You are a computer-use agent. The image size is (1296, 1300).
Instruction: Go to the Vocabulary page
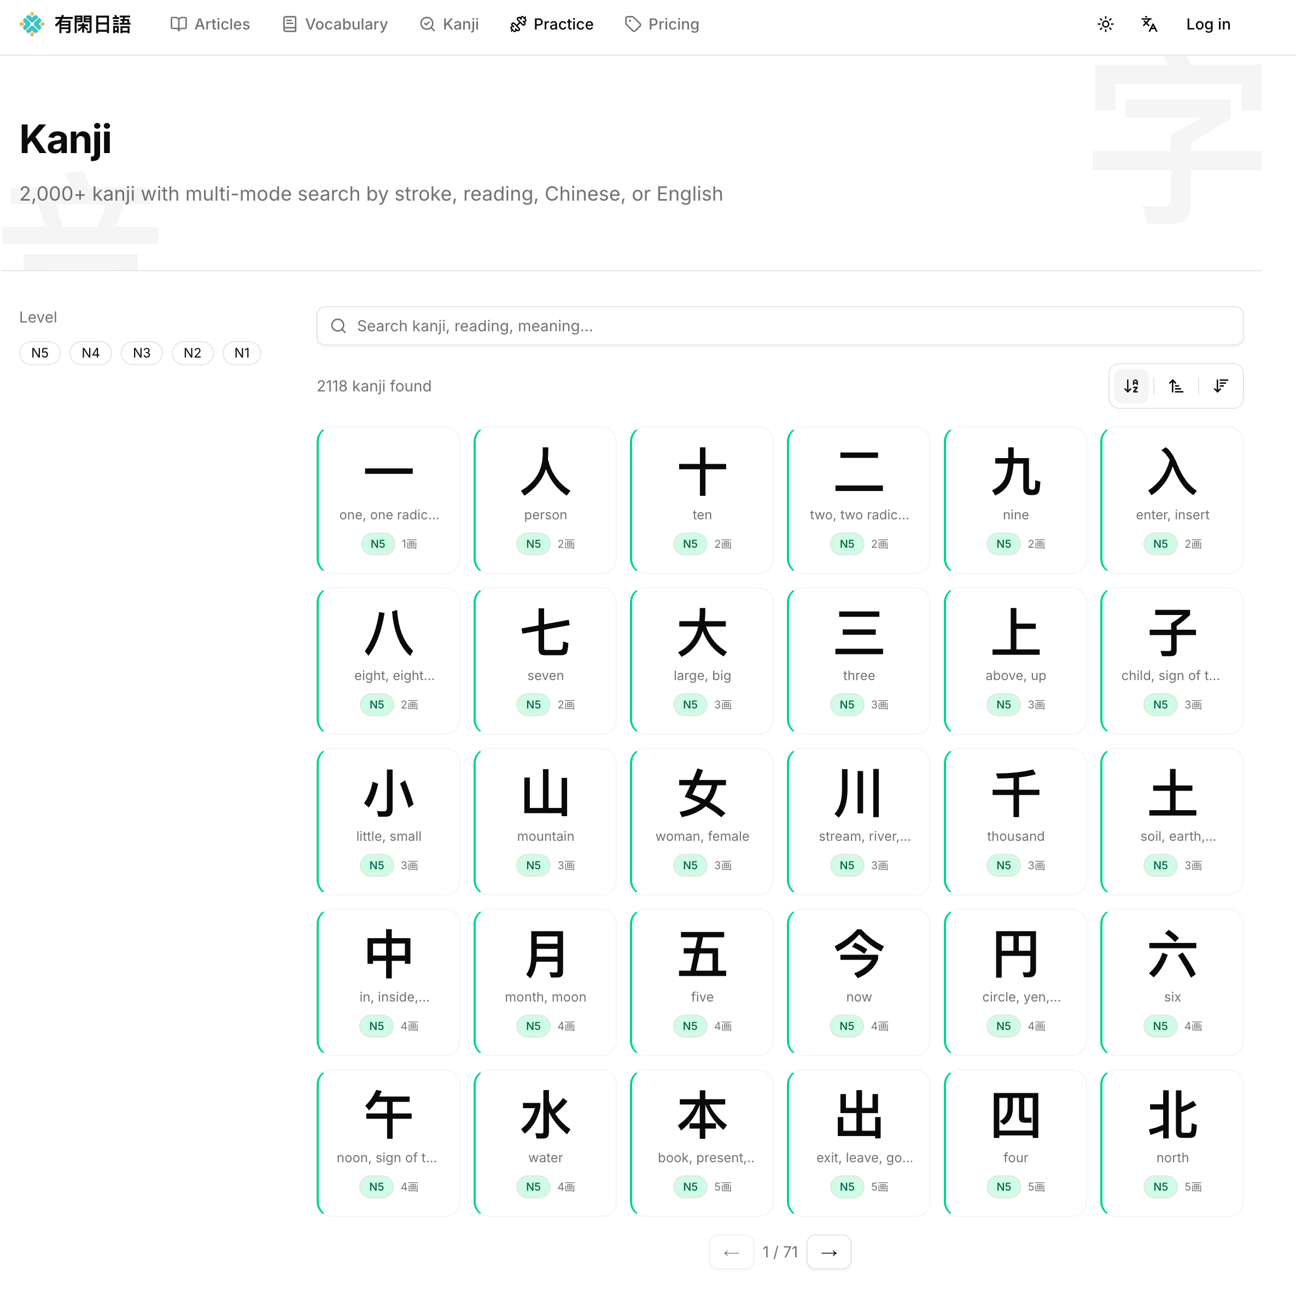(x=335, y=24)
